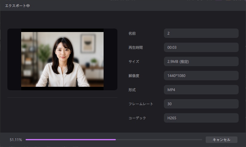Select the 名前 field showing 2
Image resolution: width=246 pixels, height=147 pixels.
click(201, 33)
